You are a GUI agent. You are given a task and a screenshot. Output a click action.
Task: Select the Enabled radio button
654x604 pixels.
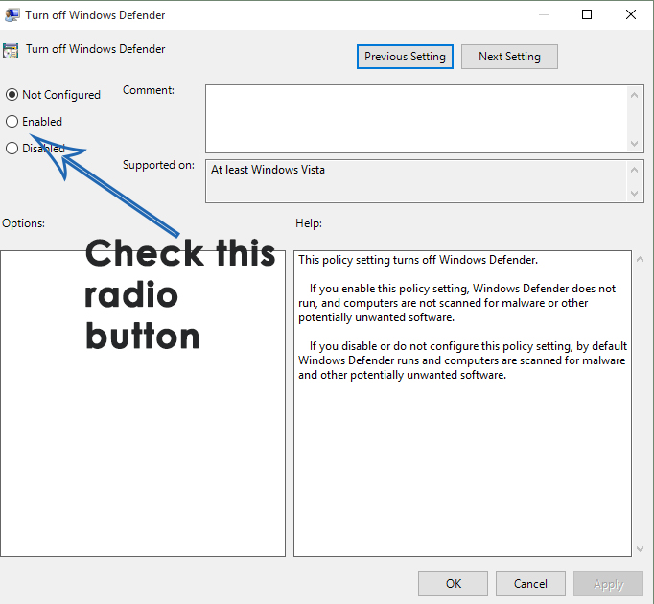[x=12, y=122]
